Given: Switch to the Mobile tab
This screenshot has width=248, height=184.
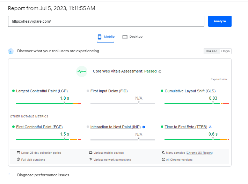Looking at the screenshot, I should (106, 37).
